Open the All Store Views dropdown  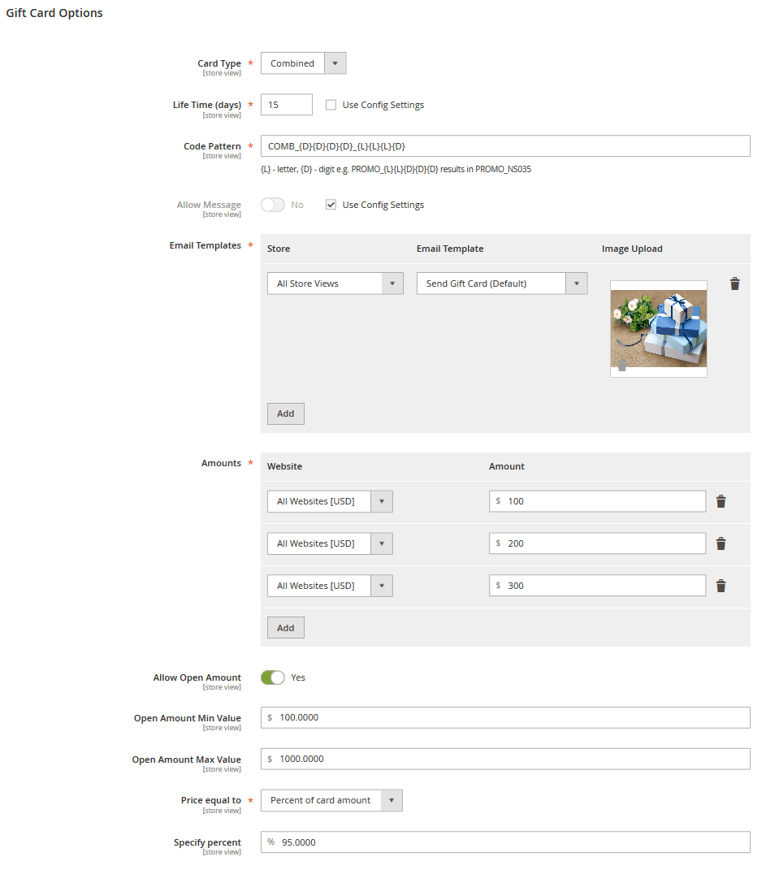coord(335,284)
